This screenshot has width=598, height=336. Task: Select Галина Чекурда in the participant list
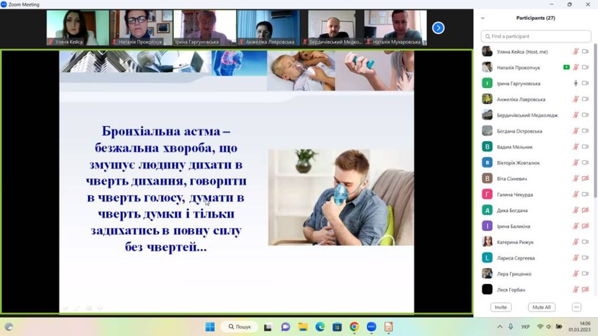(x=514, y=195)
